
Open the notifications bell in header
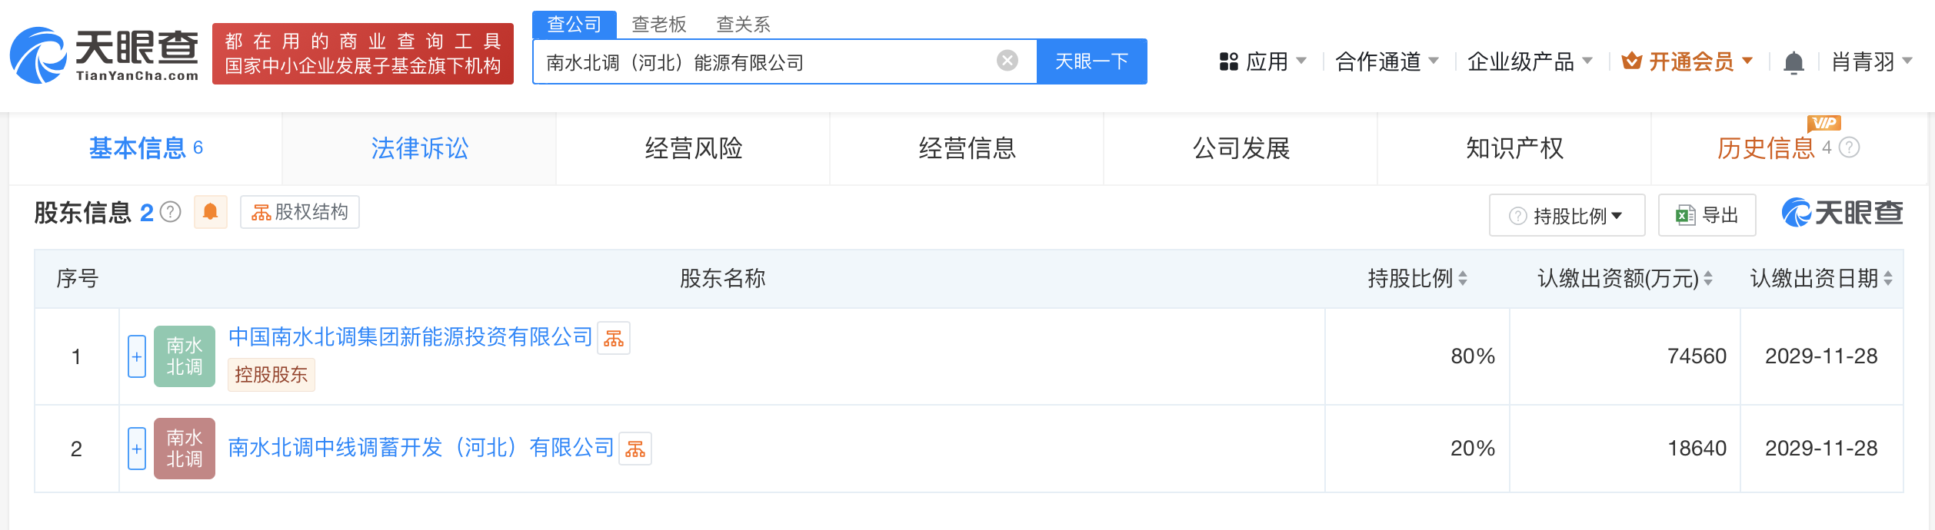pos(1793,62)
